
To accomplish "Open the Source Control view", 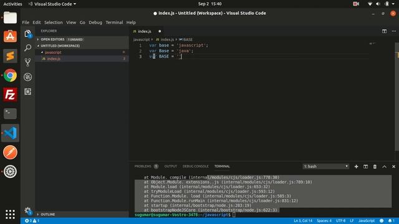I will pos(27,62).
